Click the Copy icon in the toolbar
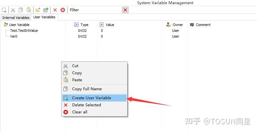Screen dimensions: 257x132 pos(21,10)
